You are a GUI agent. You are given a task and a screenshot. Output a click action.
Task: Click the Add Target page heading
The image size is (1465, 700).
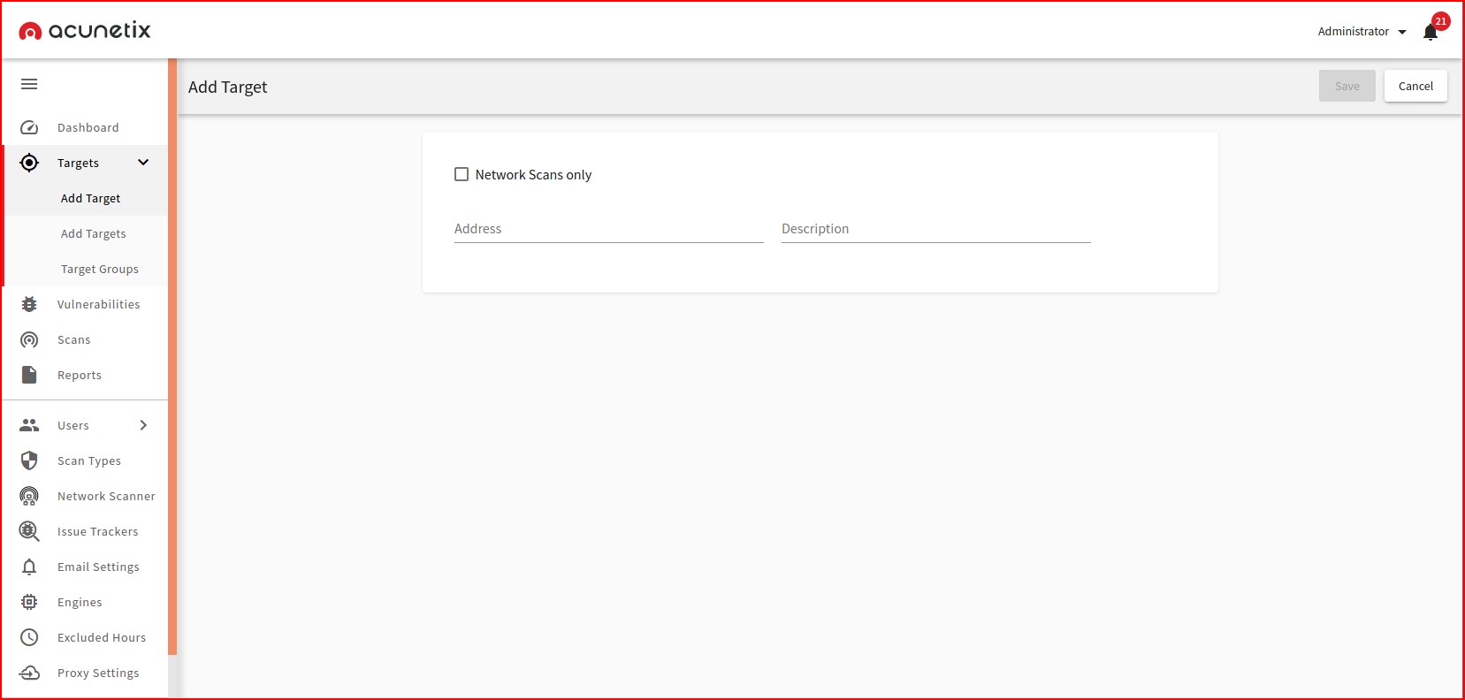click(227, 87)
